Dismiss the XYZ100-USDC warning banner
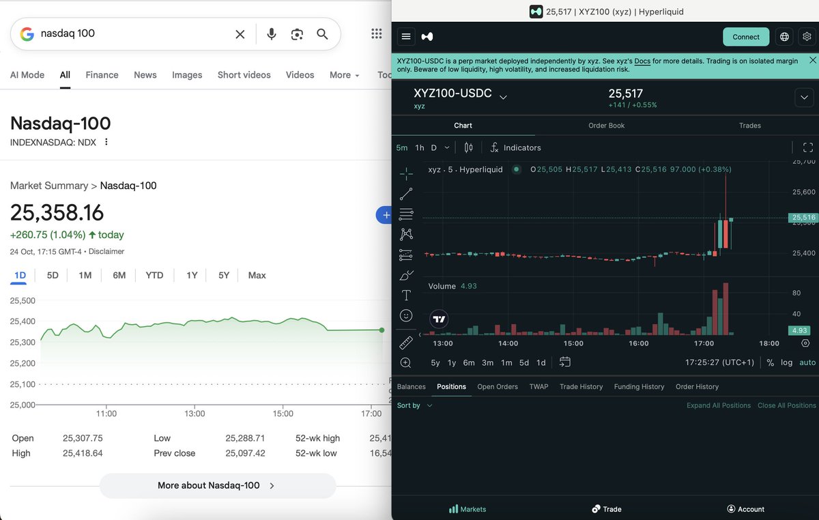Image resolution: width=819 pixels, height=520 pixels. [x=812, y=61]
